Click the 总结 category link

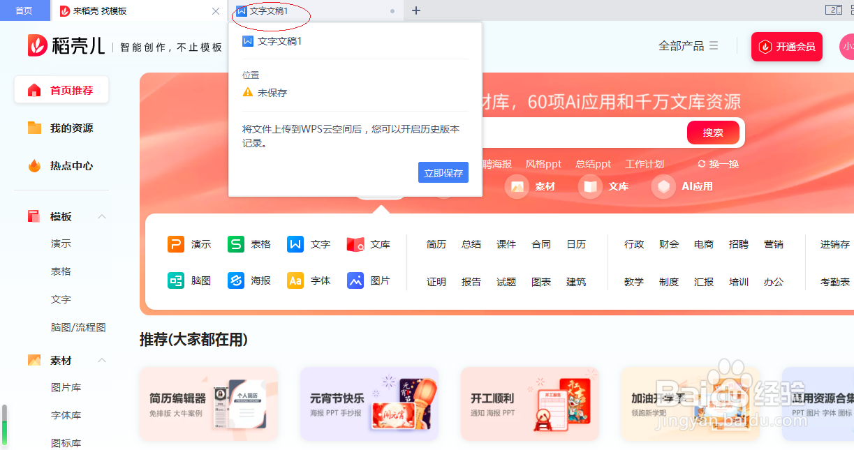tap(471, 244)
